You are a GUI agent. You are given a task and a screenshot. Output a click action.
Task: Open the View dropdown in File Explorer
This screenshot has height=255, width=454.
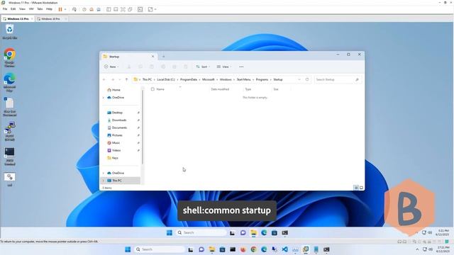[x=224, y=67]
